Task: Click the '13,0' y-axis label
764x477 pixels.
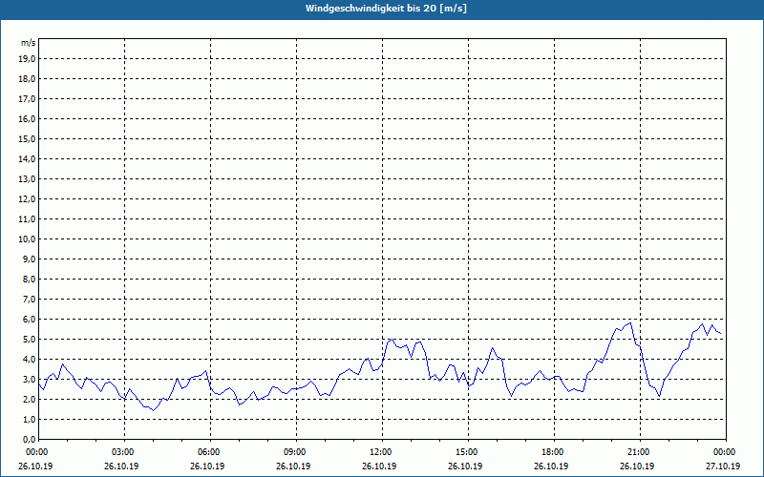Action: tap(27, 179)
